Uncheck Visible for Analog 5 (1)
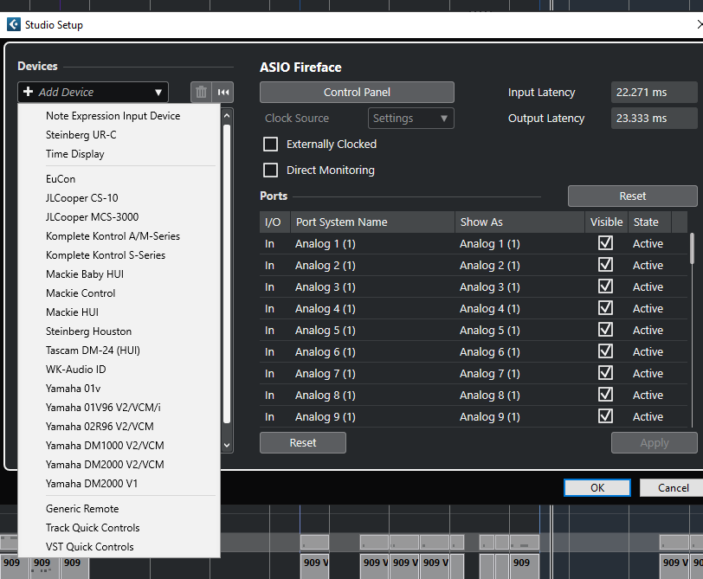 pyautogui.click(x=605, y=330)
